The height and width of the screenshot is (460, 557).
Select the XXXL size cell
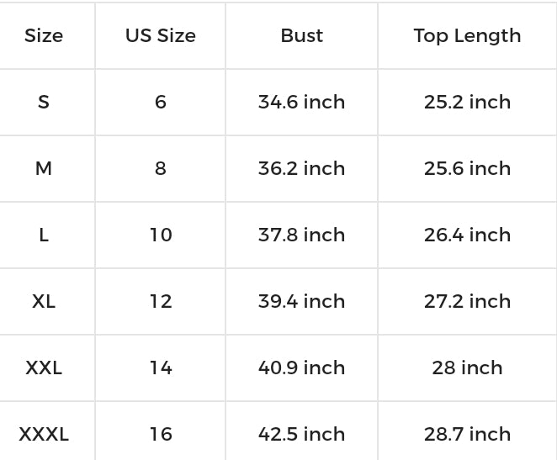44,434
